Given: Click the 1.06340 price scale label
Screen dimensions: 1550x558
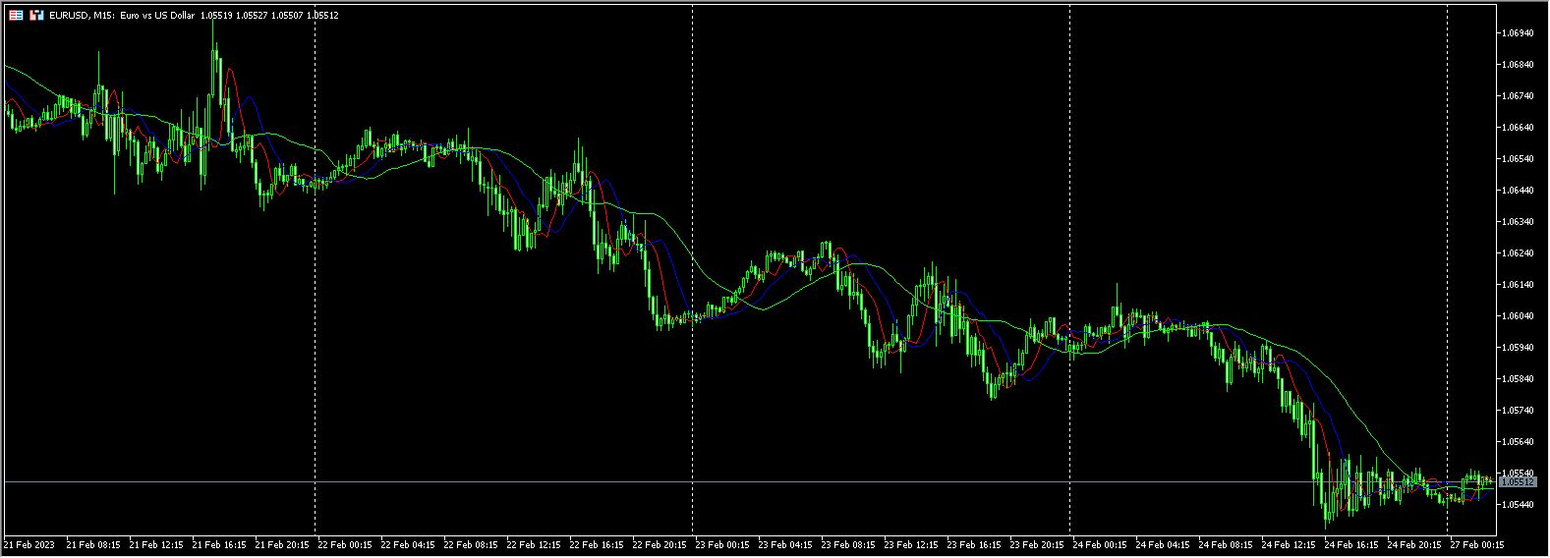Looking at the screenshot, I should (1518, 222).
